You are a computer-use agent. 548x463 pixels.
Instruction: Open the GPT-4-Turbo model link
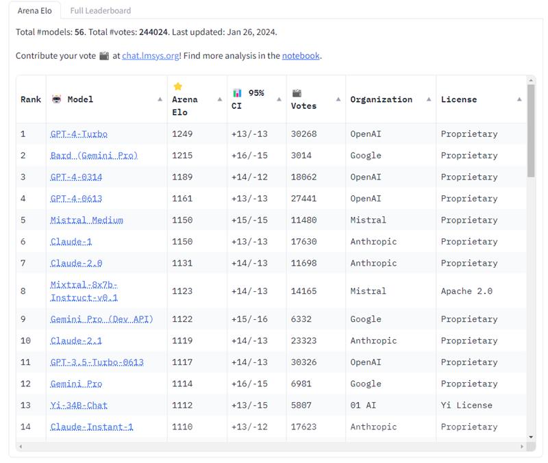tap(79, 134)
